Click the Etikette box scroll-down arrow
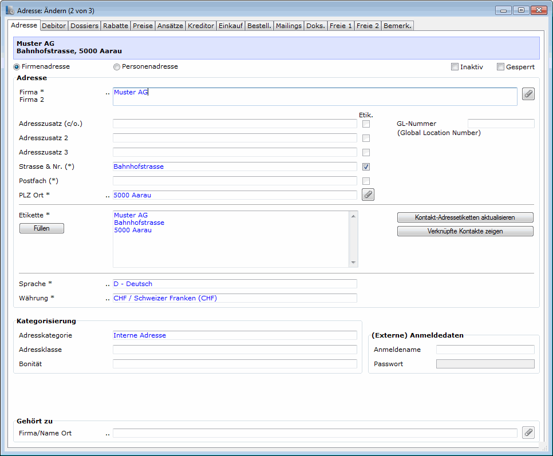 coord(353,262)
